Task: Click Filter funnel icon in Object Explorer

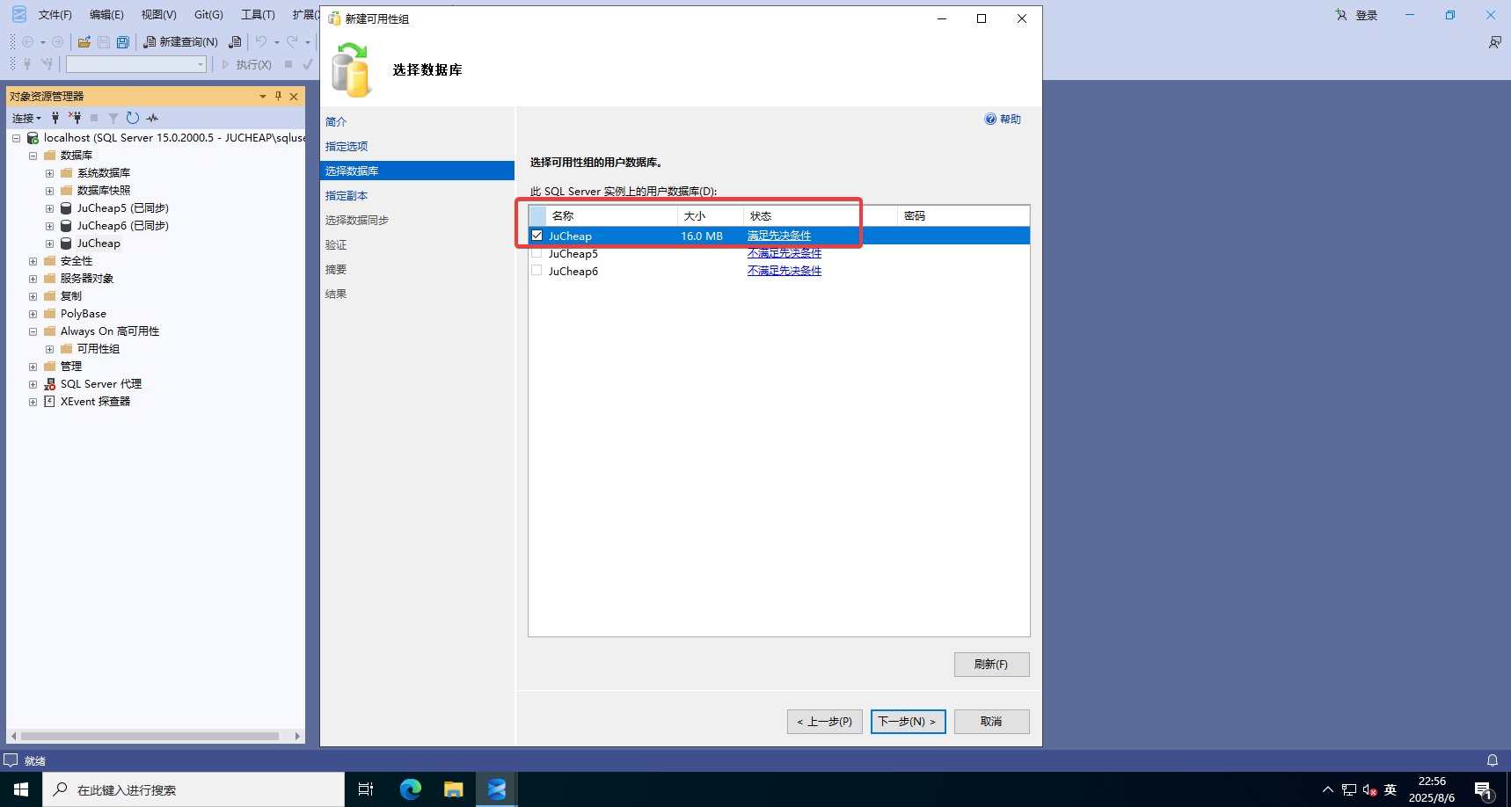Action: click(113, 118)
